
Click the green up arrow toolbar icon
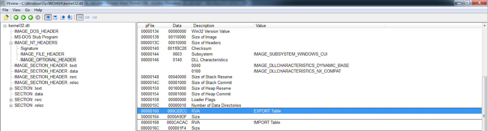point(16,17)
